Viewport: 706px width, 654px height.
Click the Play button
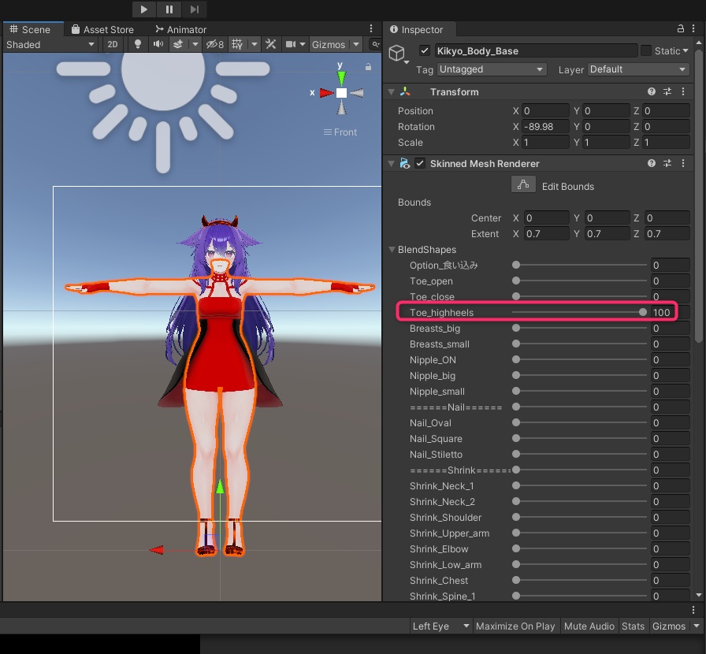tap(143, 9)
